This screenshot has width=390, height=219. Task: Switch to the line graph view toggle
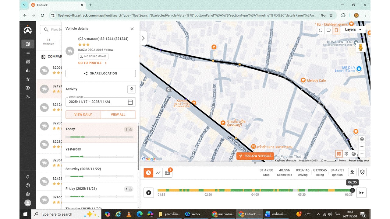tap(158, 173)
